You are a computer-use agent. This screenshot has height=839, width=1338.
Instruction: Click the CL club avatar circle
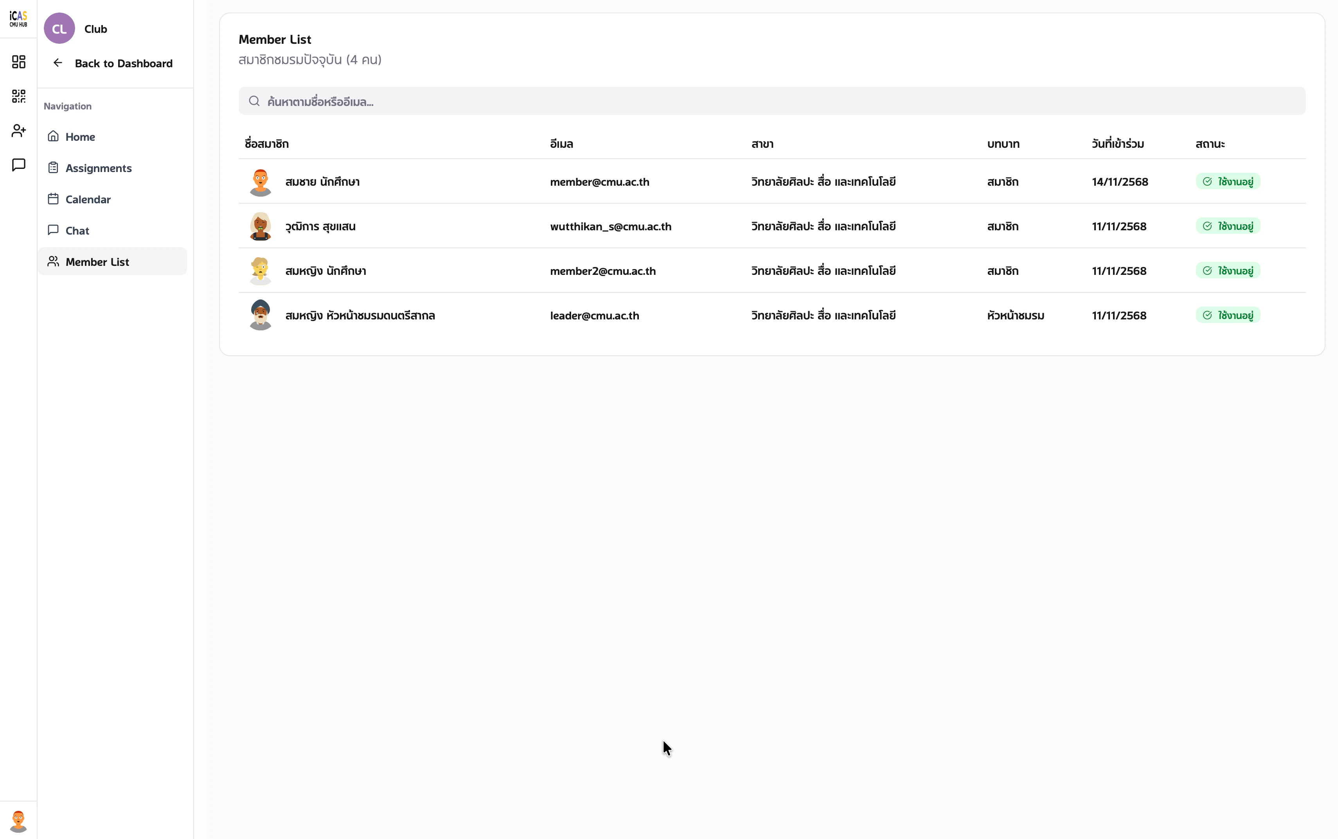click(x=59, y=28)
